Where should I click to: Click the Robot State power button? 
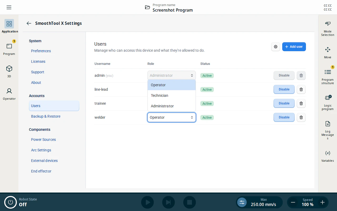pyautogui.click(x=11, y=202)
